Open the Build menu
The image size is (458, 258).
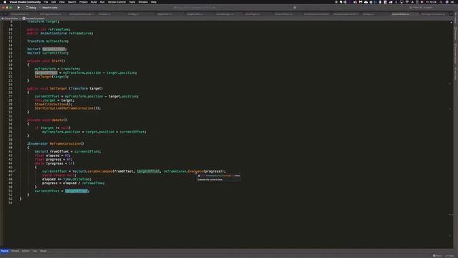point(94,1)
